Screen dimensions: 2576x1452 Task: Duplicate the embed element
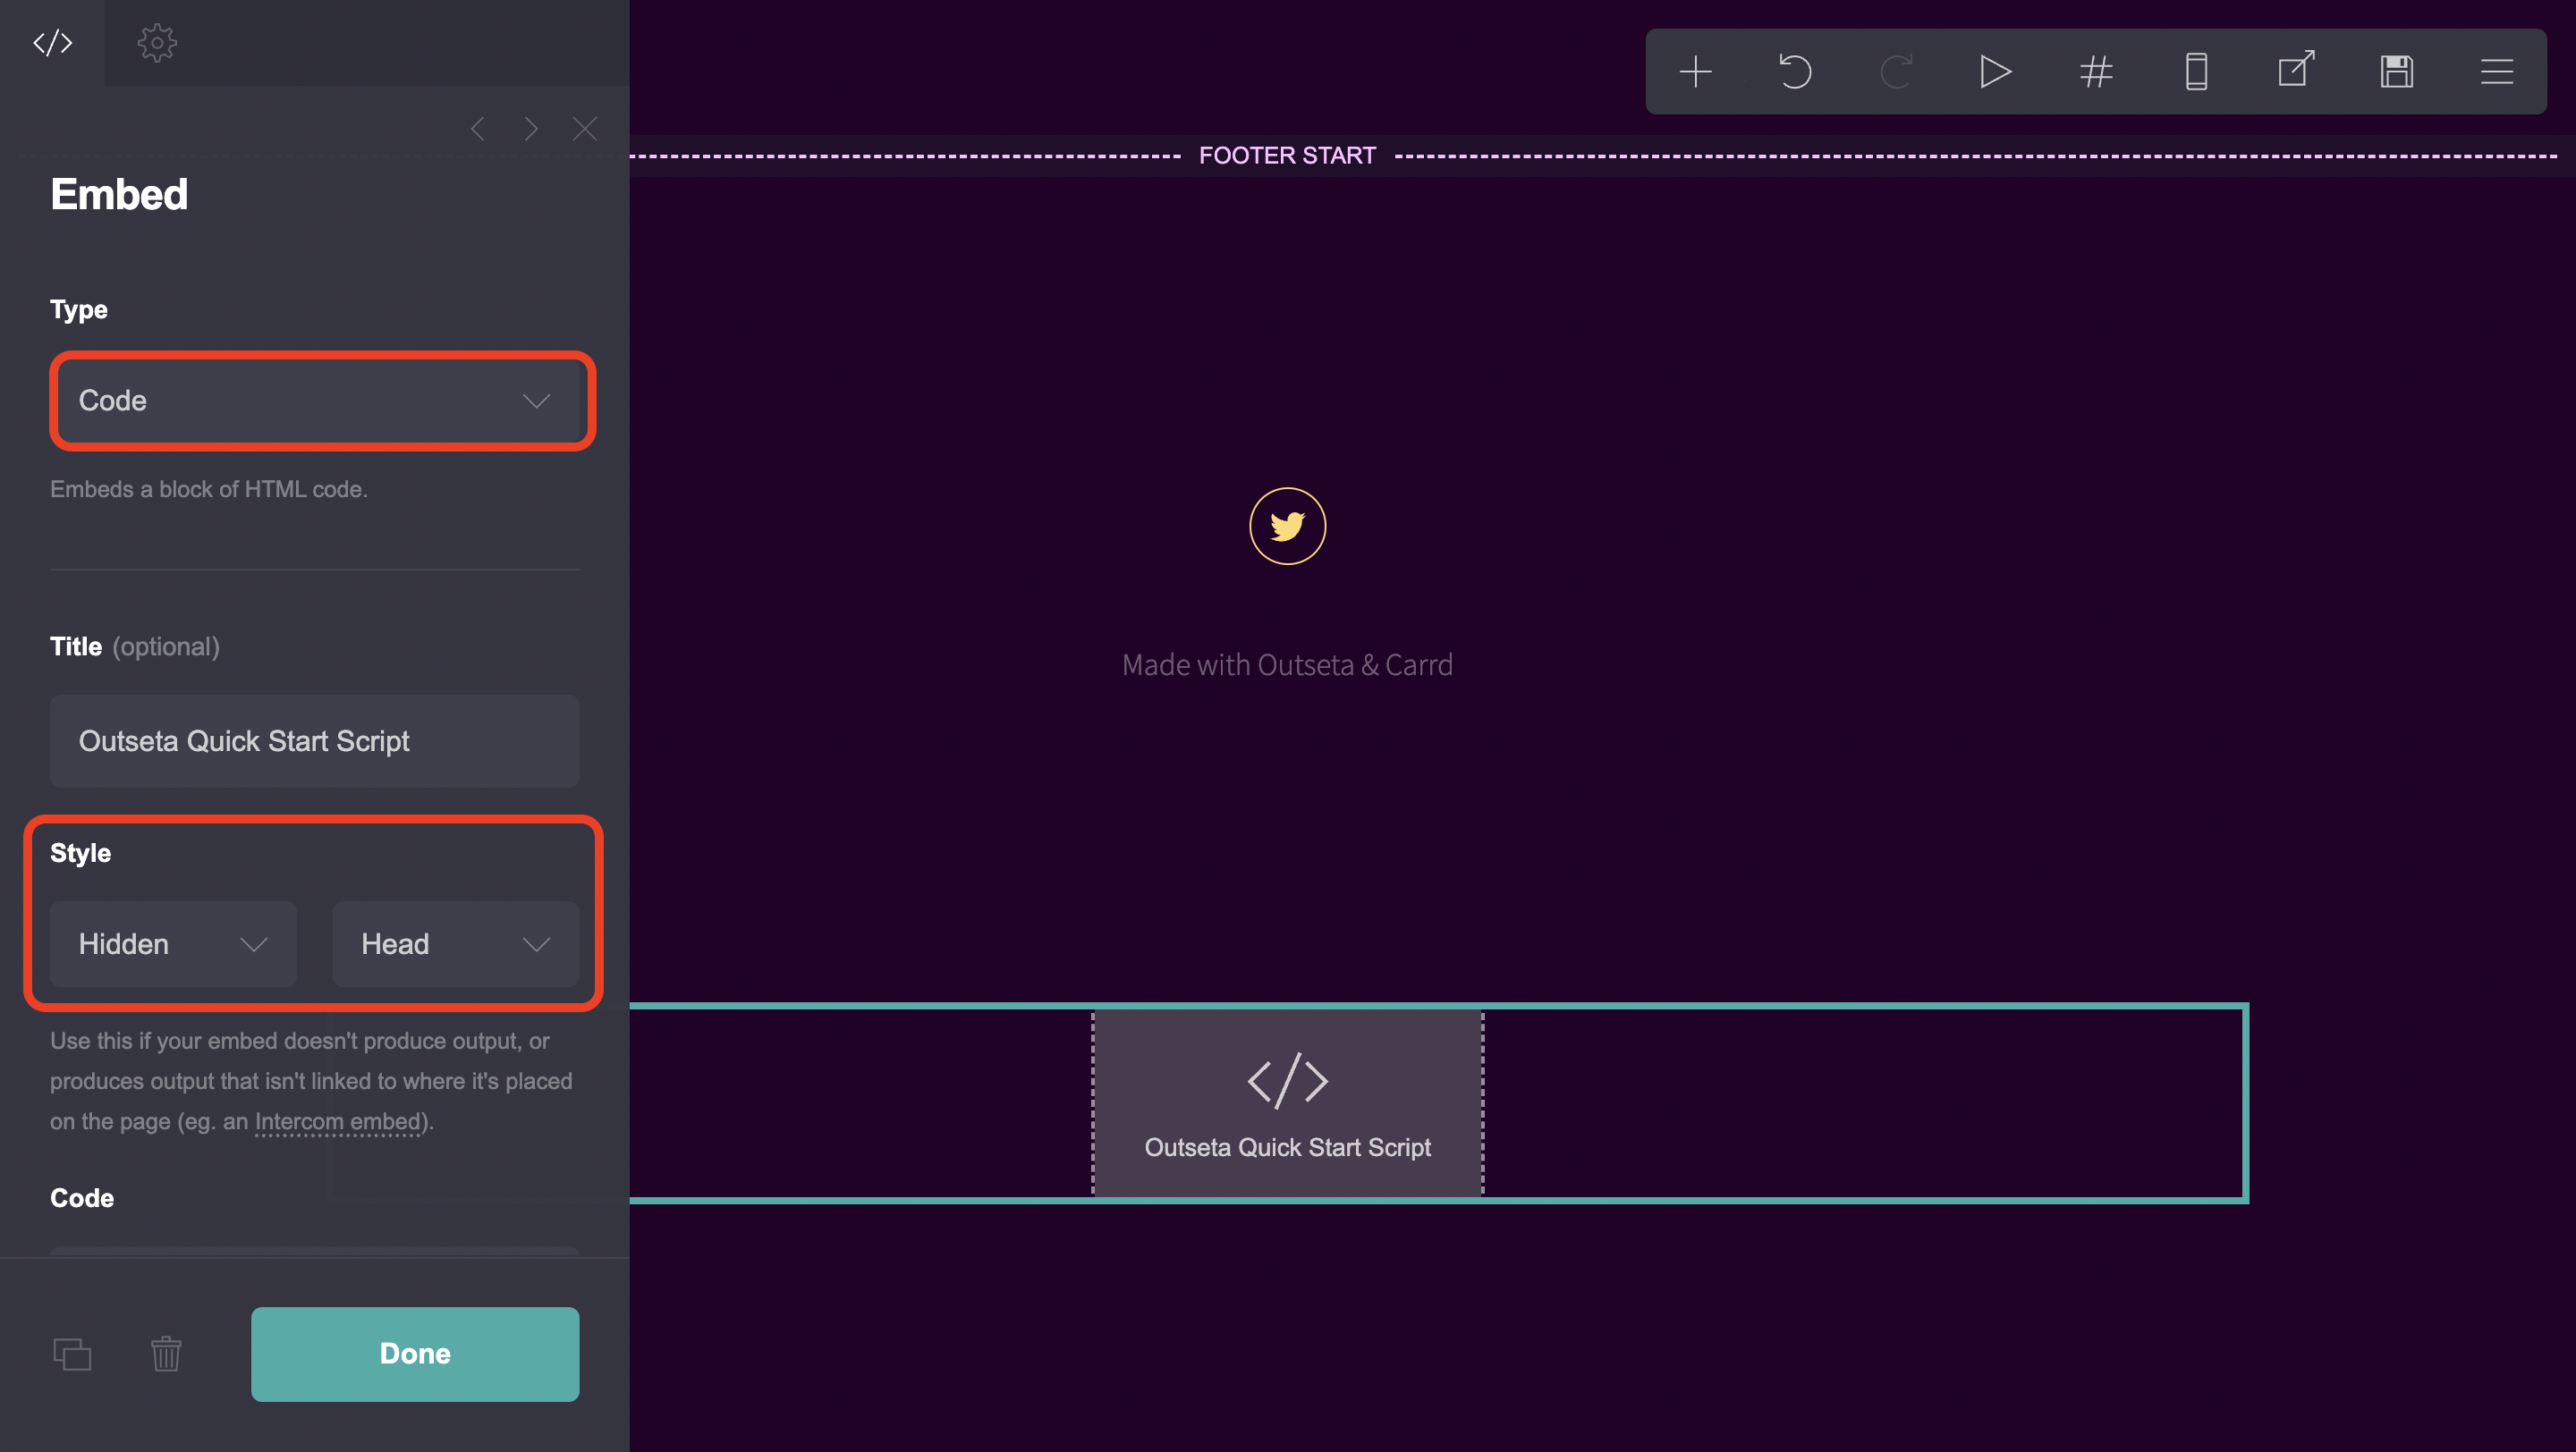(72, 1354)
